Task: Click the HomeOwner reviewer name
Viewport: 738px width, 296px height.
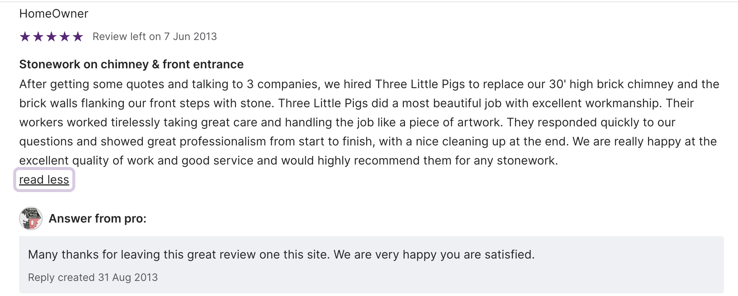Action: (54, 14)
